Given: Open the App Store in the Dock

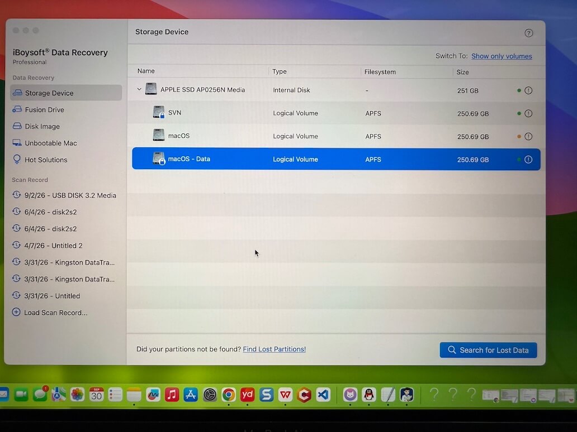Looking at the screenshot, I should pyautogui.click(x=191, y=395).
